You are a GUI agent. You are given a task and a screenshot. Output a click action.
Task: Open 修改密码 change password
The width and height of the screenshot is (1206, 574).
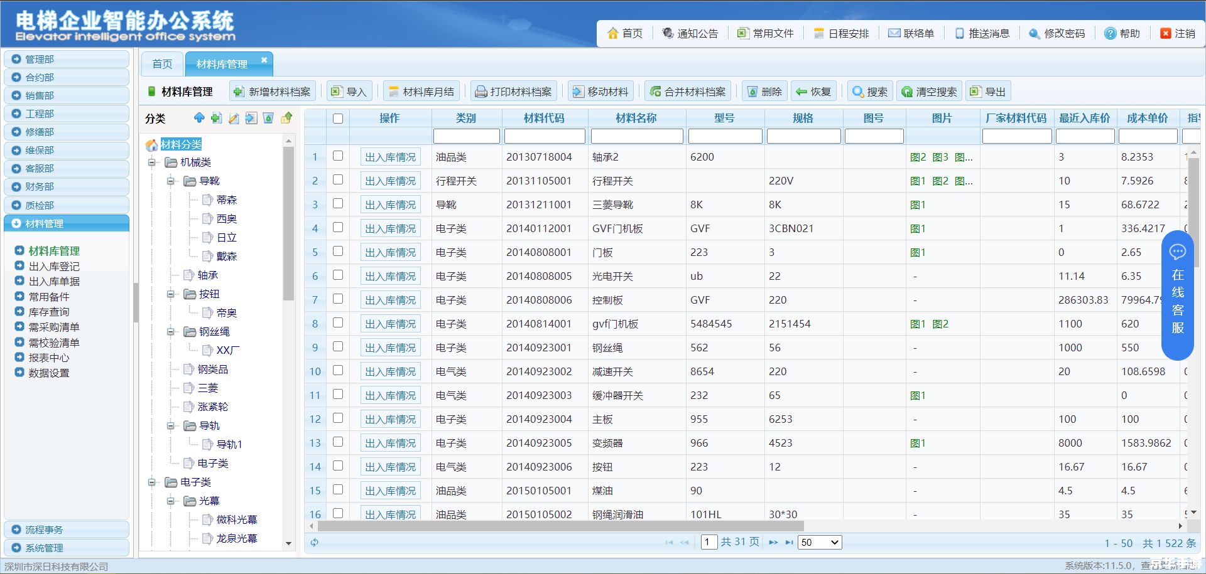pyautogui.click(x=1057, y=33)
